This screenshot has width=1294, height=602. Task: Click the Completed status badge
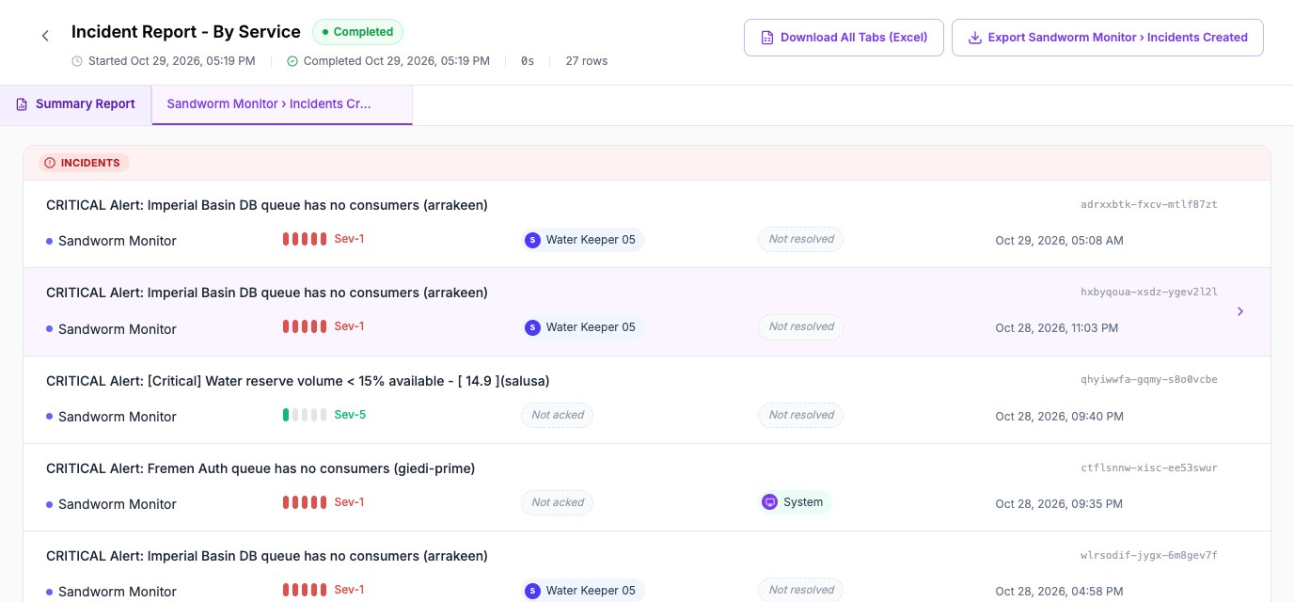pyautogui.click(x=357, y=32)
